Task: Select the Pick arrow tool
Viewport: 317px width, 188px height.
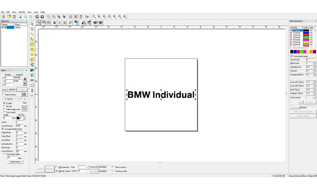Action: (32, 24)
